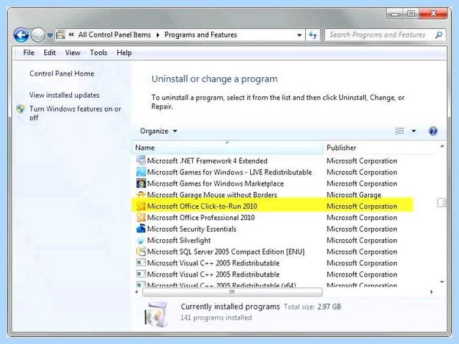Click Turn Windows features on or off
The height and width of the screenshot is (344, 459).
[75, 113]
